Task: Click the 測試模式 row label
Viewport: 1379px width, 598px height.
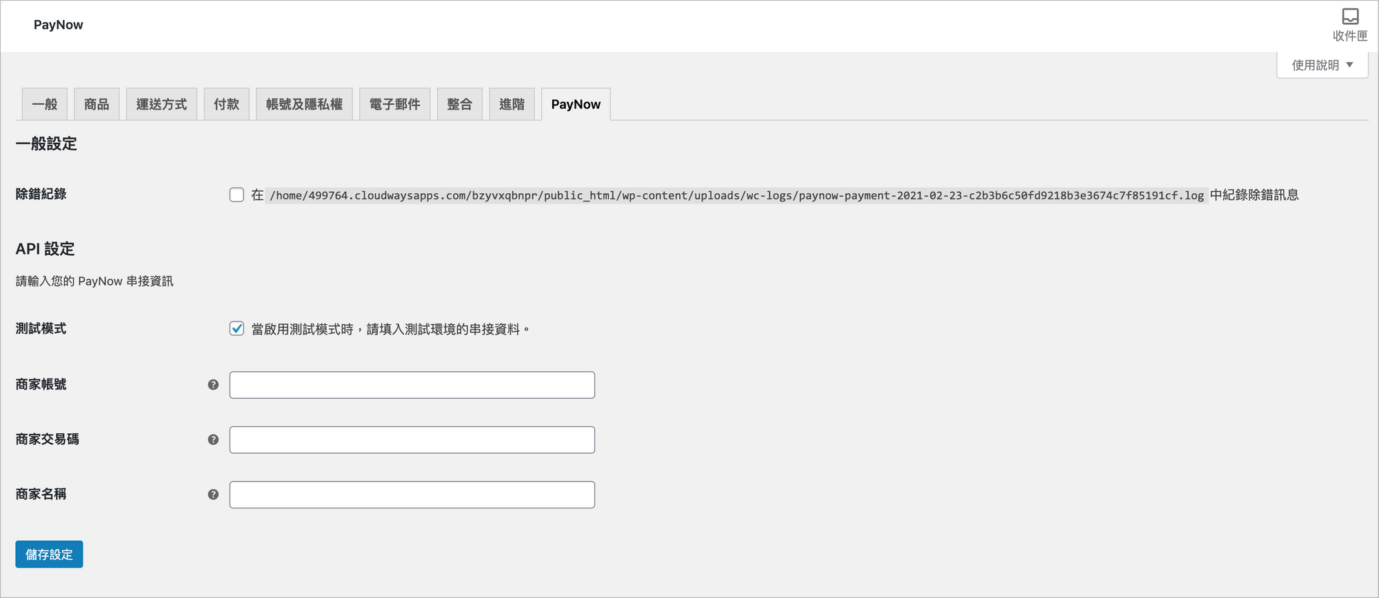Action: (x=41, y=328)
